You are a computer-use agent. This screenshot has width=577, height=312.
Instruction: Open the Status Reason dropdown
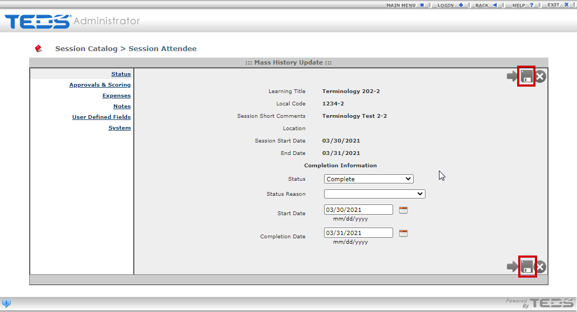pyautogui.click(x=374, y=194)
